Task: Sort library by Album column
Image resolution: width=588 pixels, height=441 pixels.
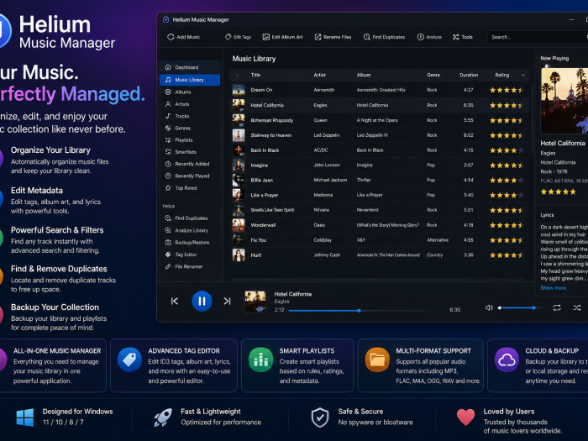Action: pos(364,75)
